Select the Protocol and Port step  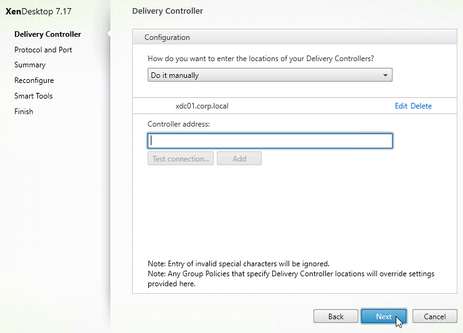43,50
